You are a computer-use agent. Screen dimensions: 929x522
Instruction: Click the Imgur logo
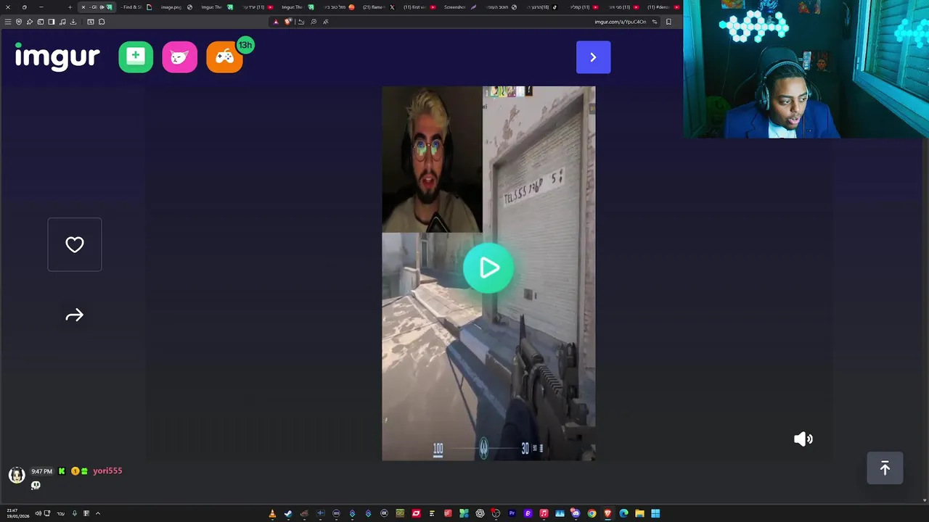[x=57, y=57]
